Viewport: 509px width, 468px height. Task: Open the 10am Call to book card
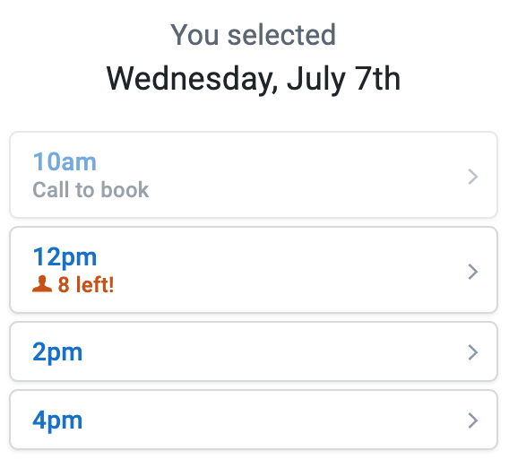coord(254,175)
